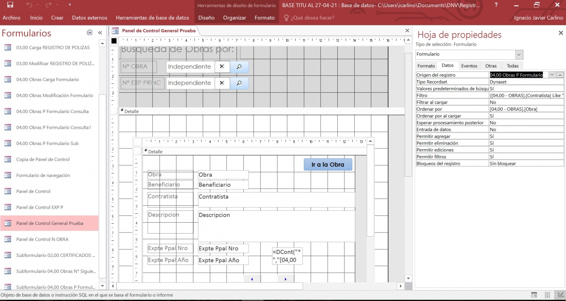Click the Independiente text box beside Nº OBRA
Screen dimensions: 566x301
point(190,67)
